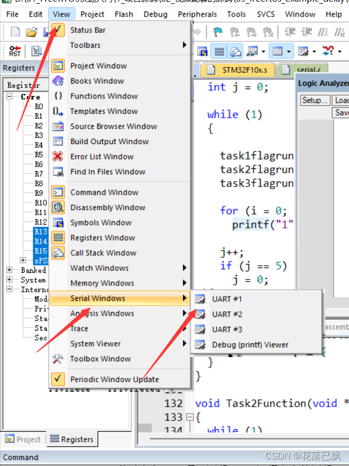Screen dimensions: 349x466
Task: Click the bookmark flag toolbar icon
Action: pyautogui.click(x=218, y=31)
